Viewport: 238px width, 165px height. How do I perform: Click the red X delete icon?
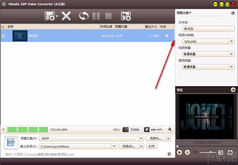[x=67, y=16]
